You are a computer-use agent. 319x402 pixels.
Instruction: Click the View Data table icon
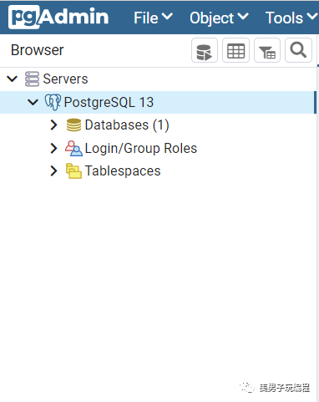pos(235,50)
